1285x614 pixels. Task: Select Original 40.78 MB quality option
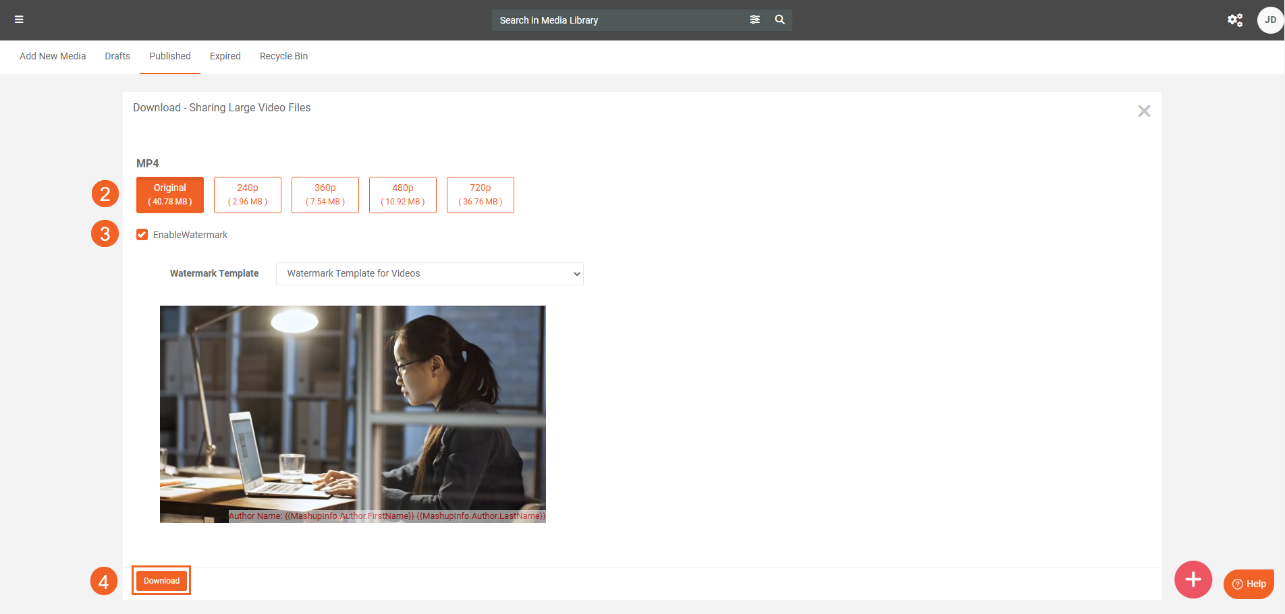(170, 194)
